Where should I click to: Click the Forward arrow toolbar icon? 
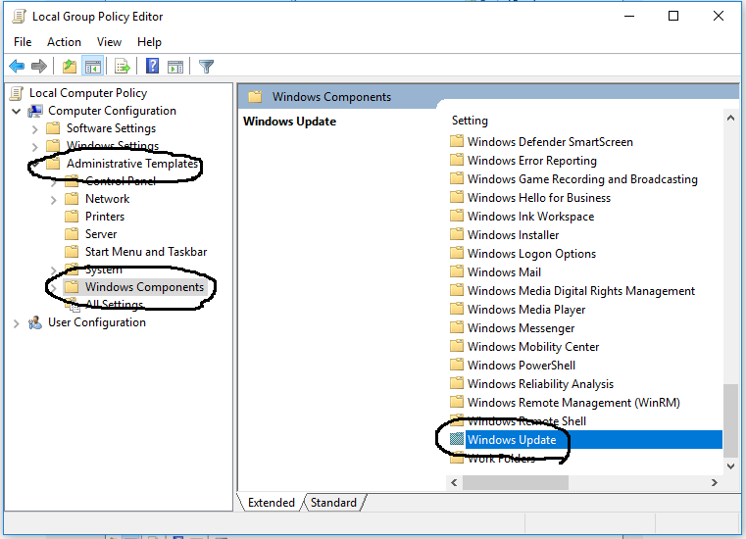[x=39, y=66]
